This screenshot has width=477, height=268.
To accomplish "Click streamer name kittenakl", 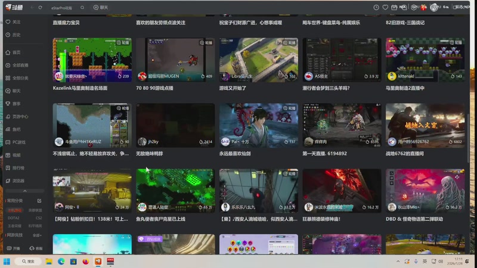I will coord(406,76).
